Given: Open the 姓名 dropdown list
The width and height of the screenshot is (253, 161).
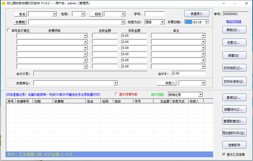Looking at the screenshot, I should point(54,14).
